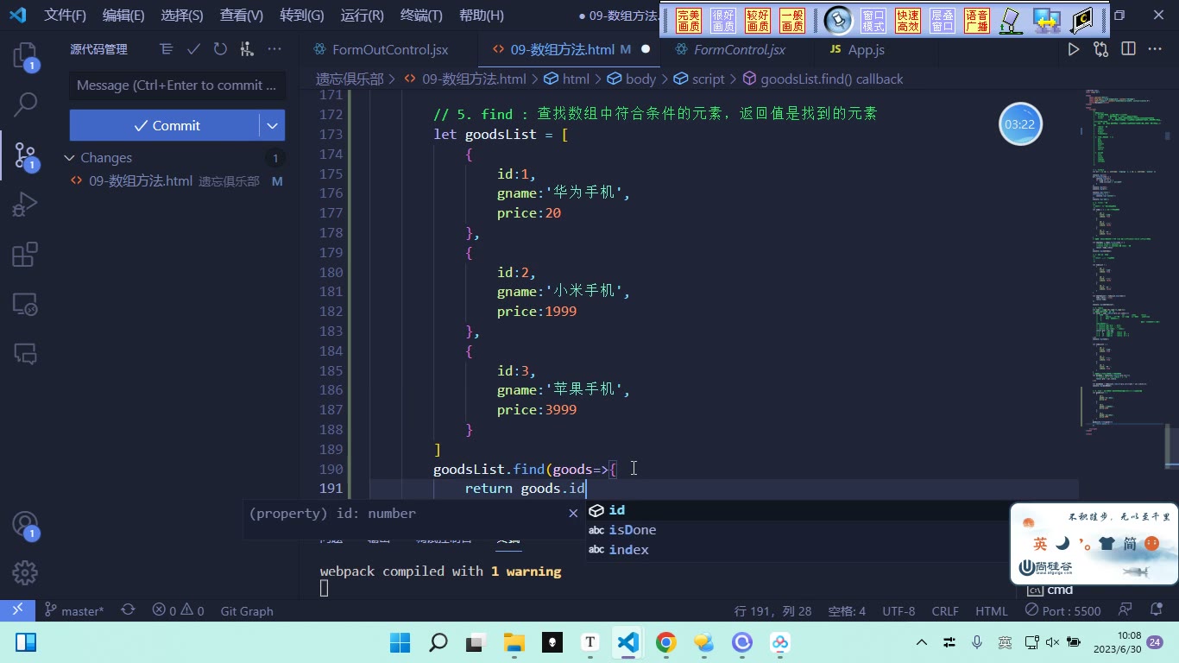Open Git Graph icon in Source Control header
The image size is (1179, 663).
pyautogui.click(x=247, y=49)
